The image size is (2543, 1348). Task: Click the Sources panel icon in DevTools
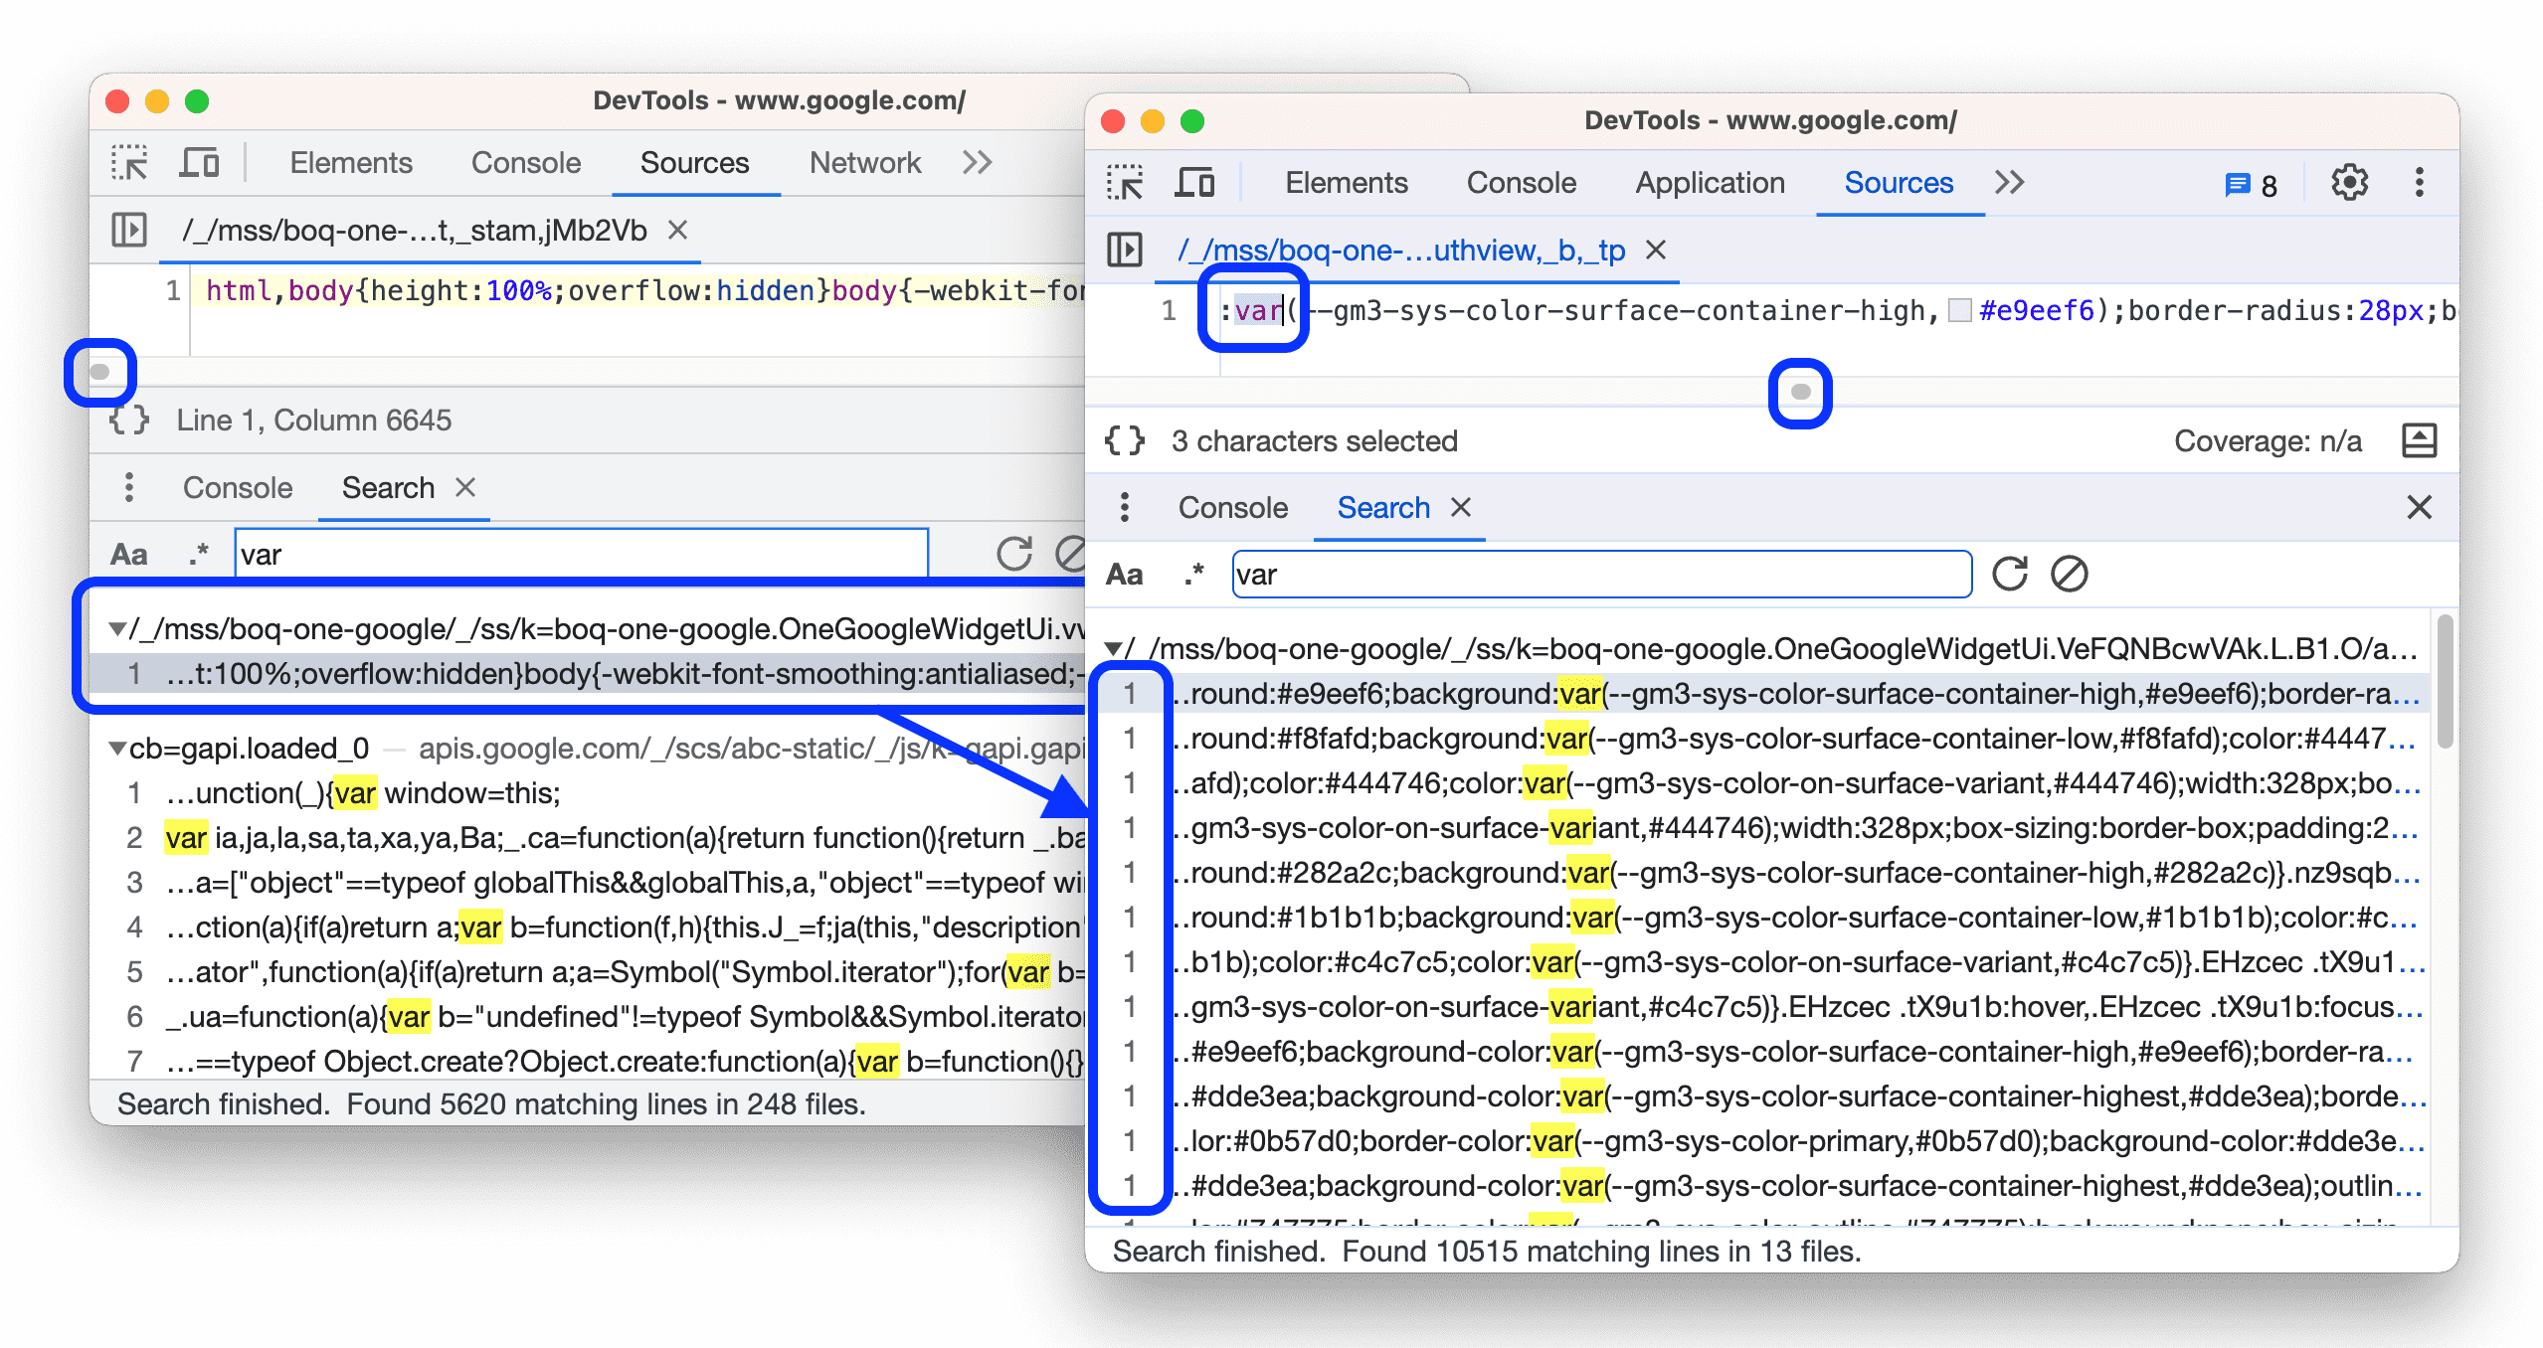pos(1896,182)
